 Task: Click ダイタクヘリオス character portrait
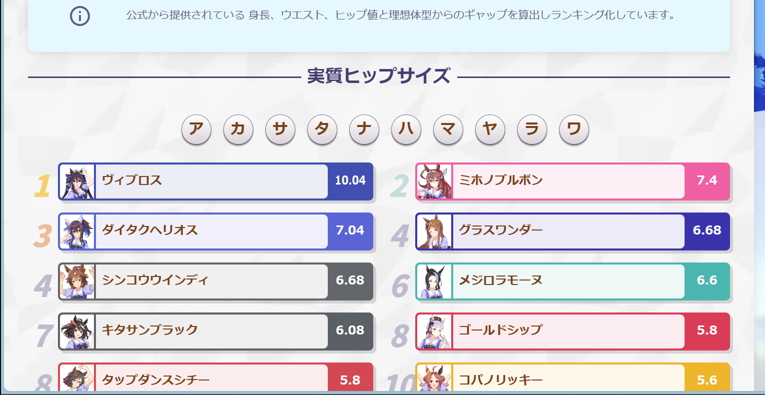point(77,231)
